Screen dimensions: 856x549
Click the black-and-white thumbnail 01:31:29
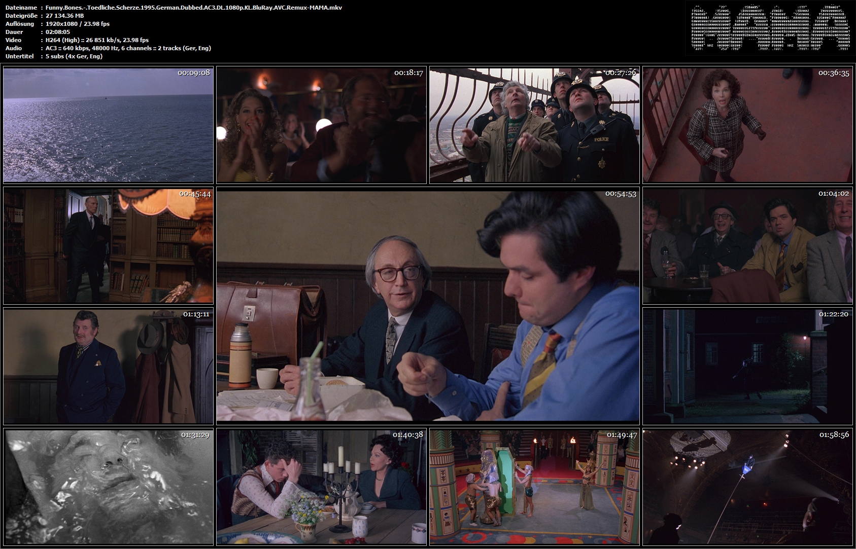pyautogui.click(x=108, y=487)
